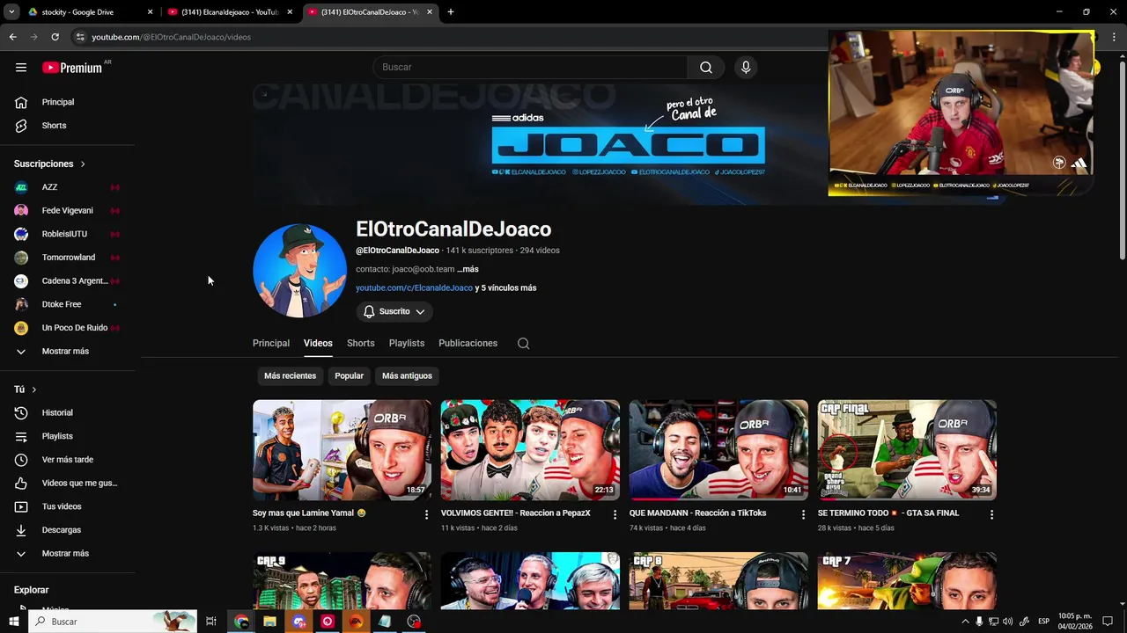
Task: Open y 5 vínculos más links
Action: (x=505, y=288)
